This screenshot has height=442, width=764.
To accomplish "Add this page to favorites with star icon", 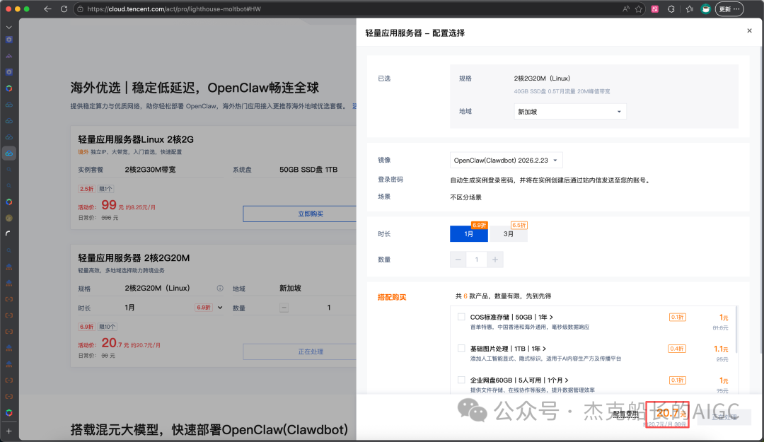I will click(638, 8).
